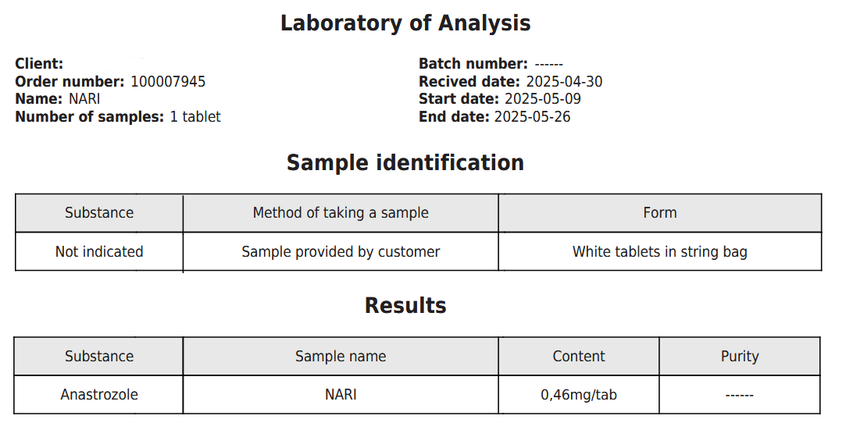Select the Sample provided by customer cell
Image resolution: width=853 pixels, height=430 pixels.
[x=341, y=252]
